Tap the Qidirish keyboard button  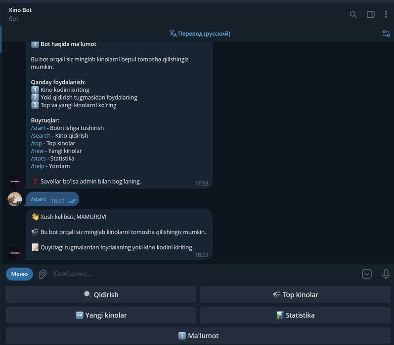pyautogui.click(x=101, y=295)
